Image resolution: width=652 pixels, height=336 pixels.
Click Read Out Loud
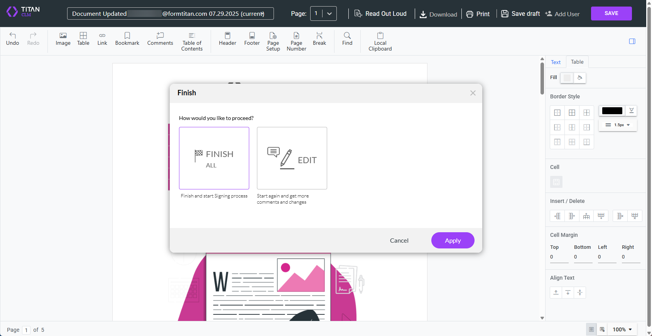click(380, 14)
